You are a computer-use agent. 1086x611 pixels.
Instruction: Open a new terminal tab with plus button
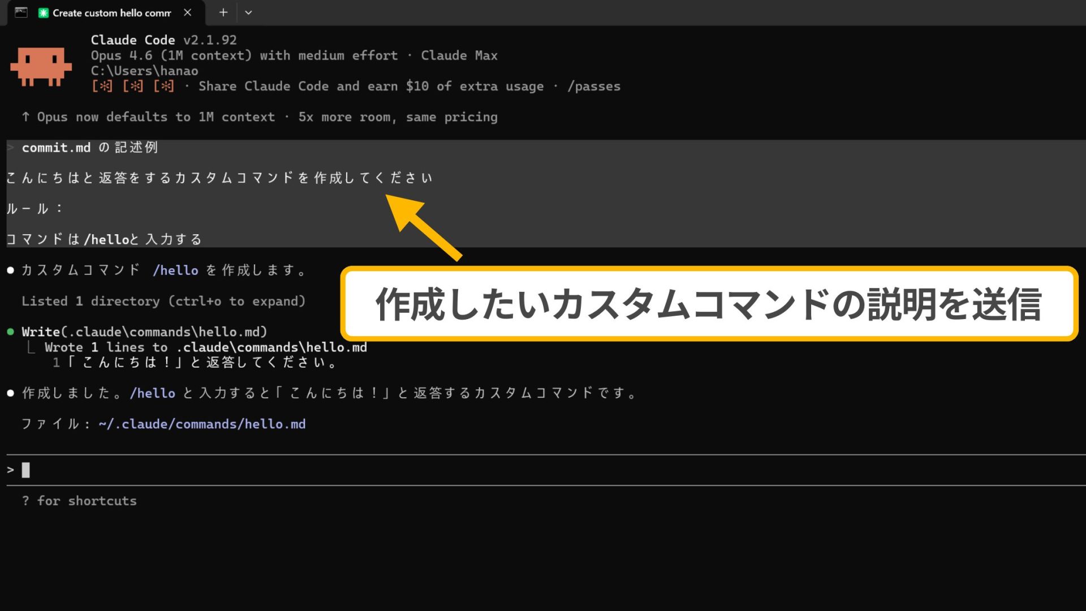click(223, 12)
